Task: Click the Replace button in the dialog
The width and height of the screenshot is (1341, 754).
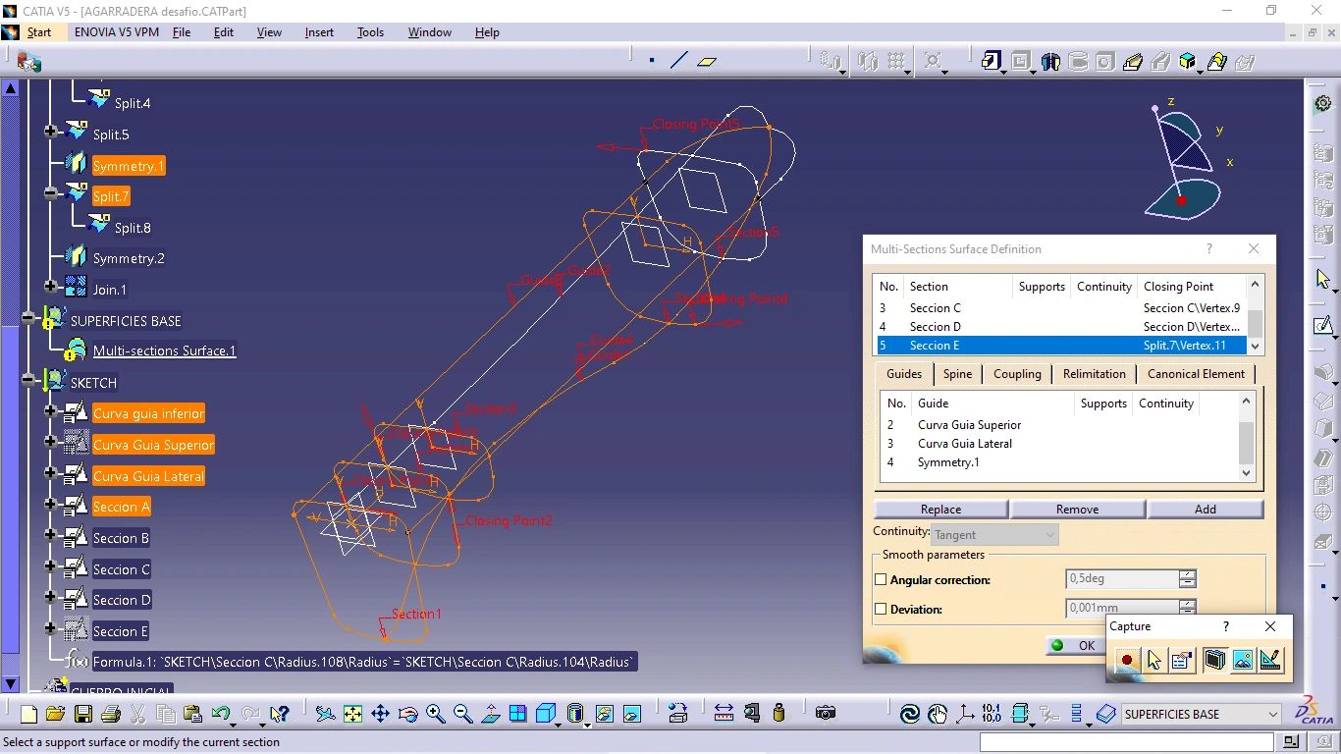Action: pos(939,509)
